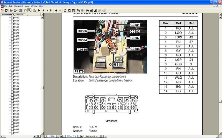The image size is (222, 138).
Task: Click document vertical scrollbar down arrow
Action: point(220,133)
